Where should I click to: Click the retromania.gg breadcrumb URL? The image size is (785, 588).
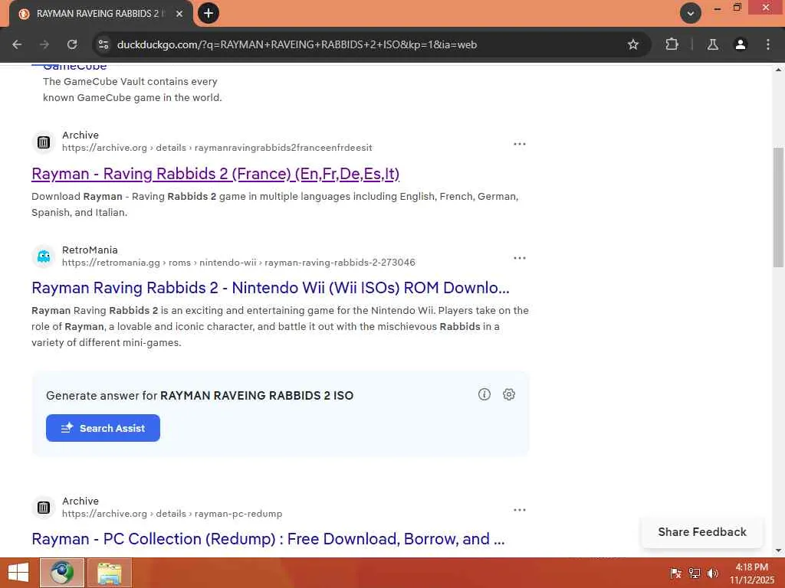pos(238,263)
